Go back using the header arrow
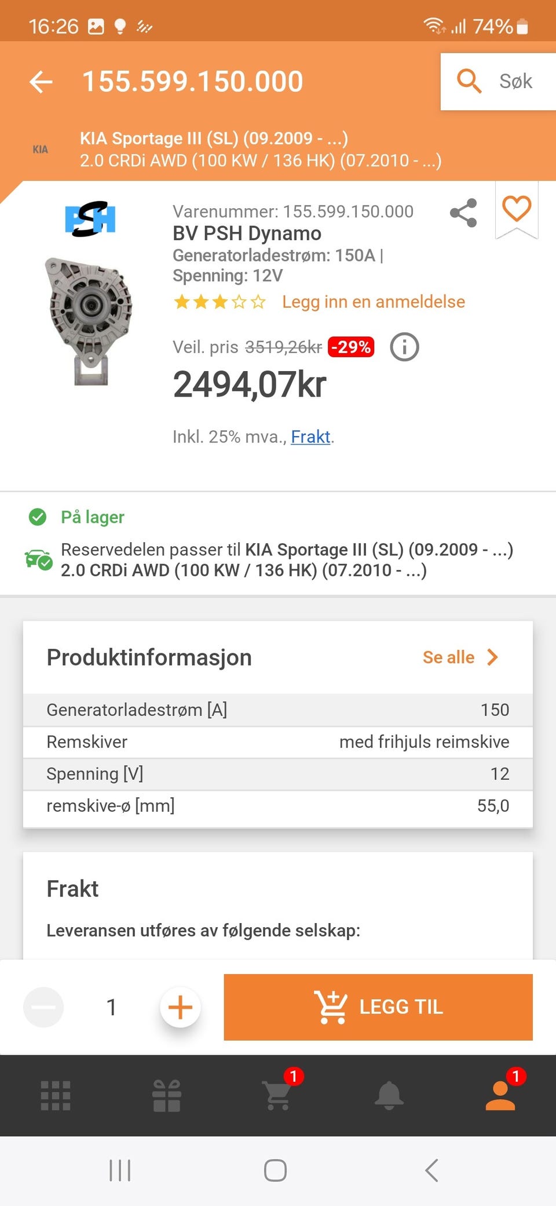 coord(41,82)
